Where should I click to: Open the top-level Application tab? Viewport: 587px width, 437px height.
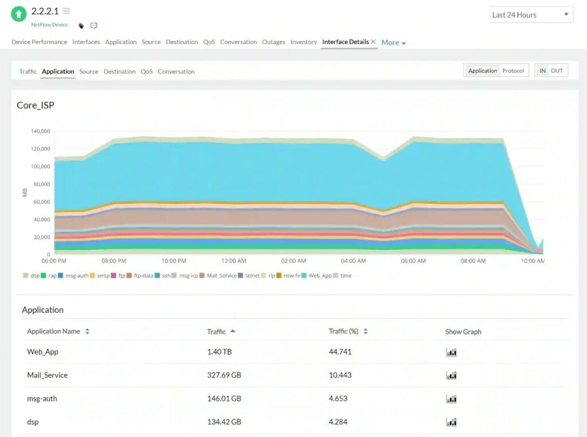(120, 42)
